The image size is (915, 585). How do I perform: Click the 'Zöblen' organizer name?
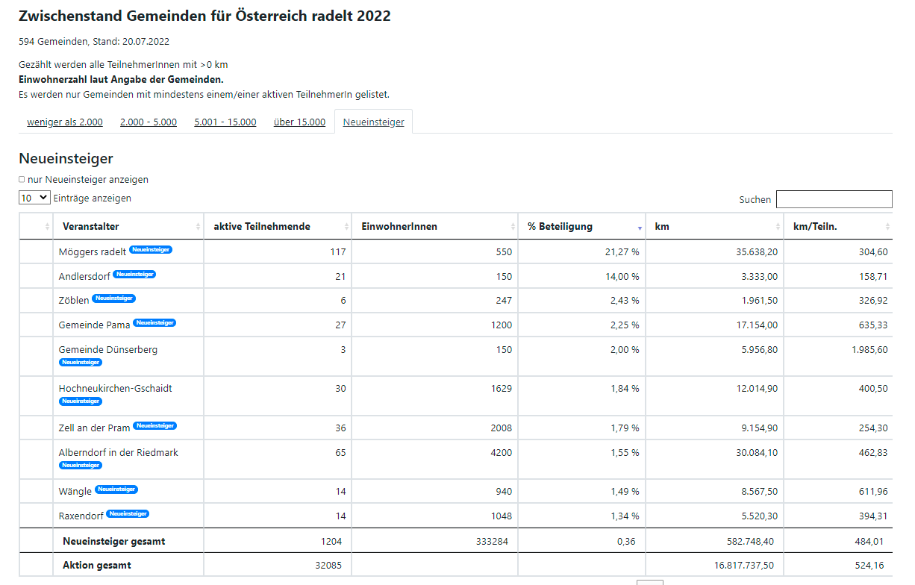[x=74, y=301]
